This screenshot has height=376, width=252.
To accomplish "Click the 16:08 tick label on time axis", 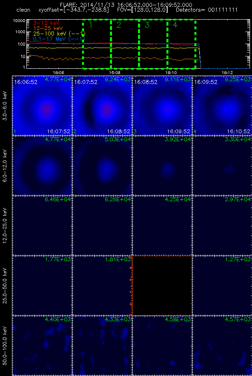I will point(114,72).
